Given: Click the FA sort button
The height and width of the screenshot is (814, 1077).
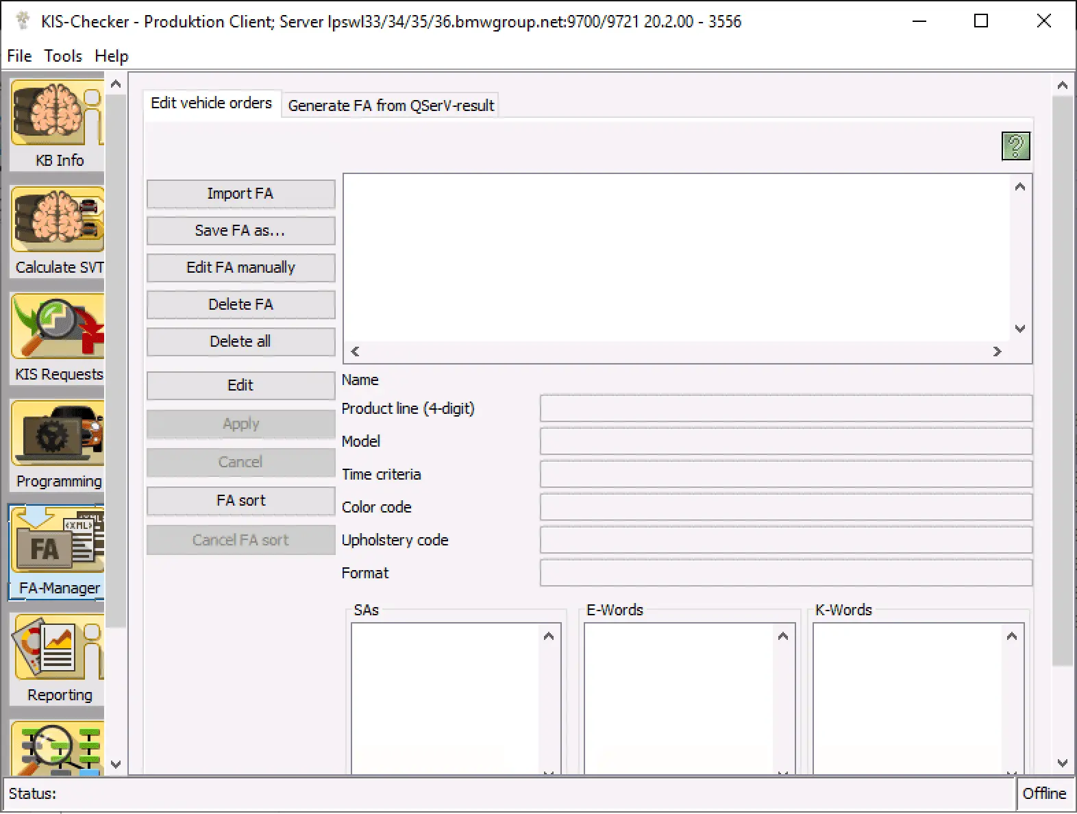Looking at the screenshot, I should point(240,501).
